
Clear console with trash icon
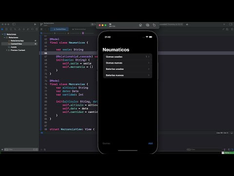[x=225, y=150]
